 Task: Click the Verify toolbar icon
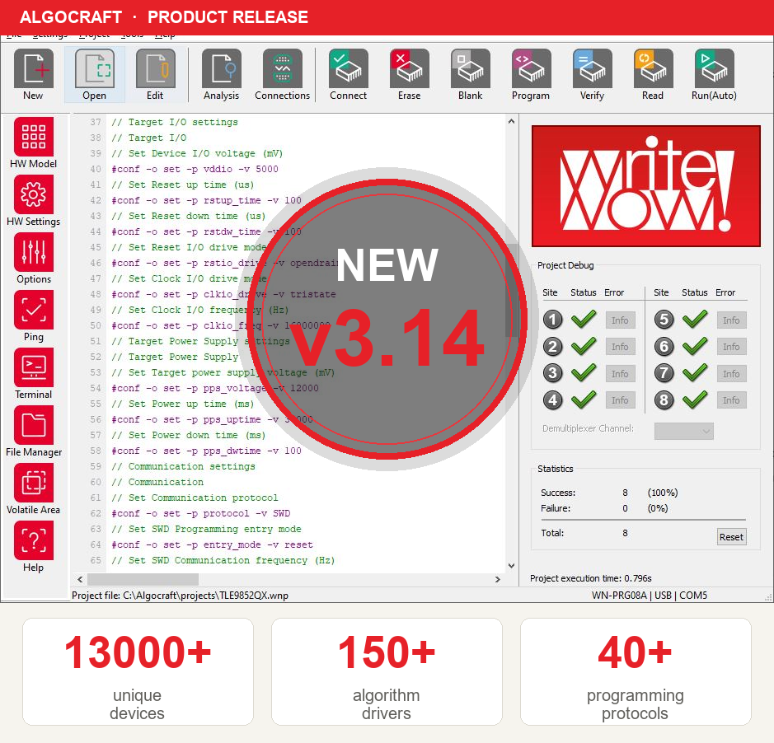(x=593, y=68)
